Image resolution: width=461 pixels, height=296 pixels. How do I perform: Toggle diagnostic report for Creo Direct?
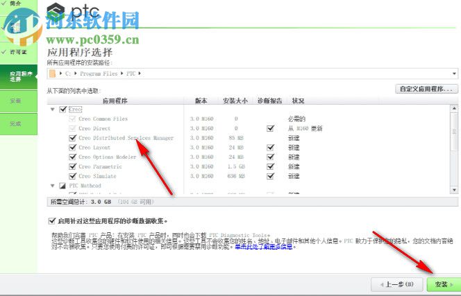(x=270, y=128)
